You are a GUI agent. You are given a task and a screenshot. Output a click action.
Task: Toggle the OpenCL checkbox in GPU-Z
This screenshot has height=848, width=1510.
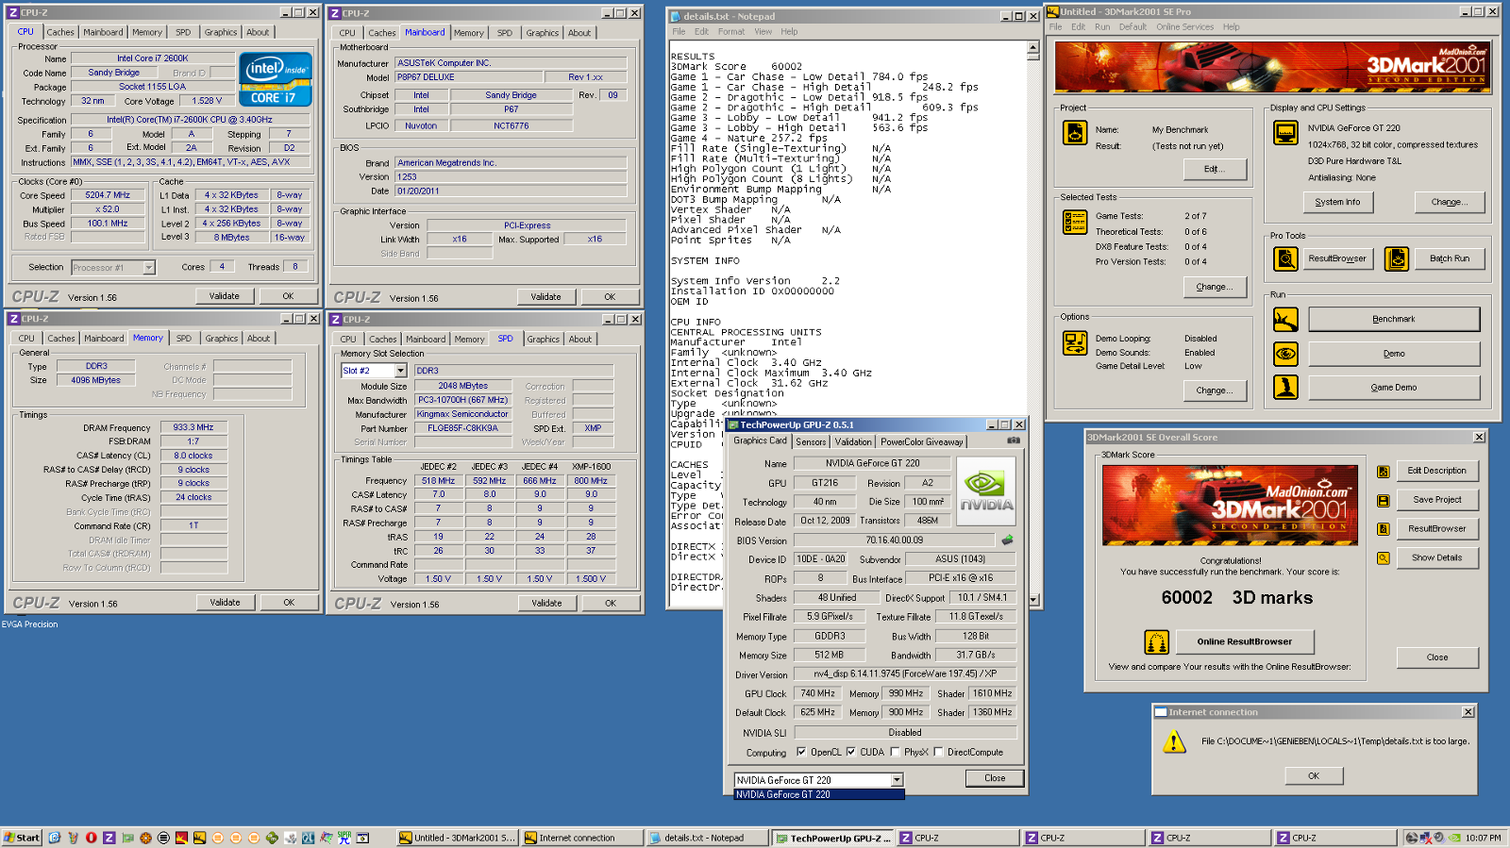(x=801, y=753)
